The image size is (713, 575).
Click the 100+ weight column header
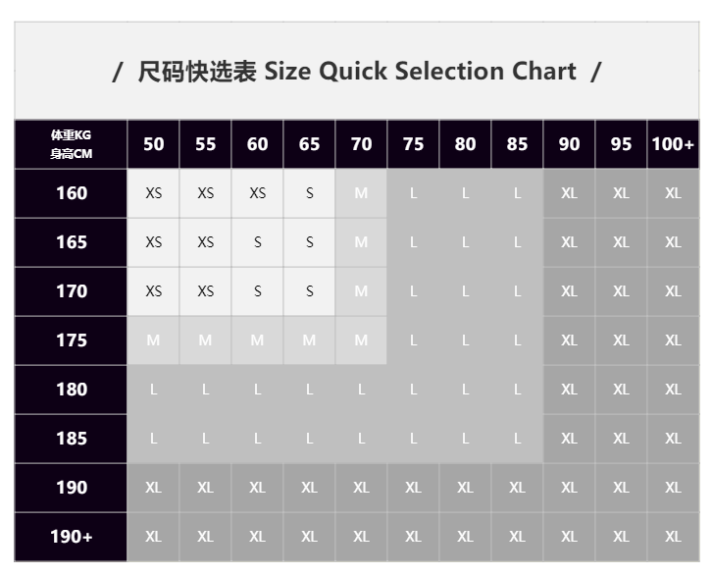click(x=673, y=144)
